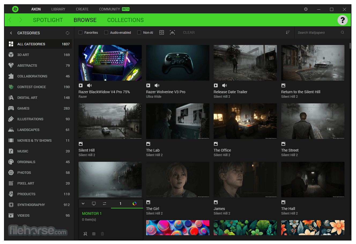Refresh the categories list

click(x=68, y=33)
